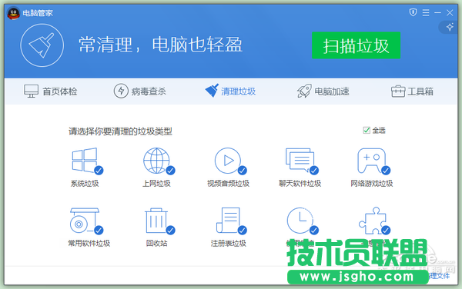Click the shield icon in title bar
The image size is (462, 289).
pyautogui.click(x=413, y=12)
